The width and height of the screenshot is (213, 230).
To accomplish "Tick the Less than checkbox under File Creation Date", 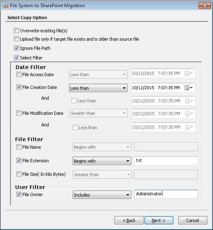I will [74, 101].
